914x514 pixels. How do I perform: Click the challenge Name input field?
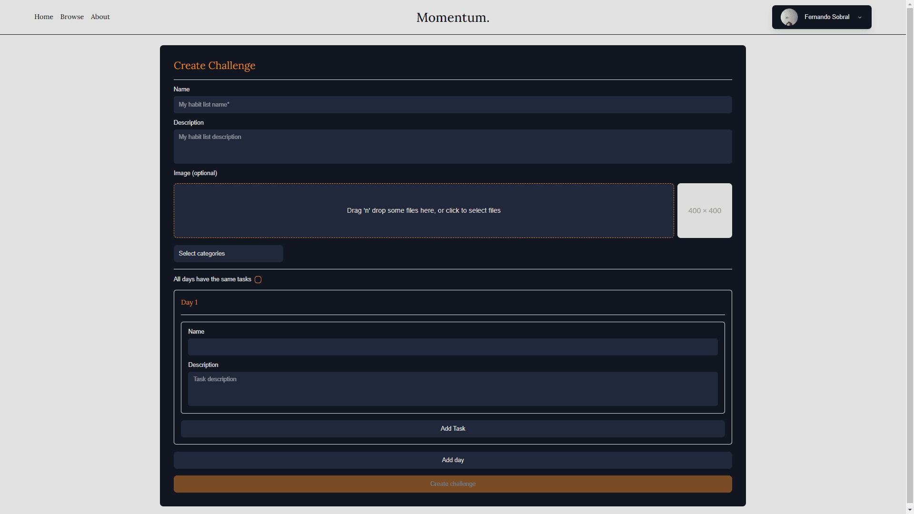[x=452, y=105]
